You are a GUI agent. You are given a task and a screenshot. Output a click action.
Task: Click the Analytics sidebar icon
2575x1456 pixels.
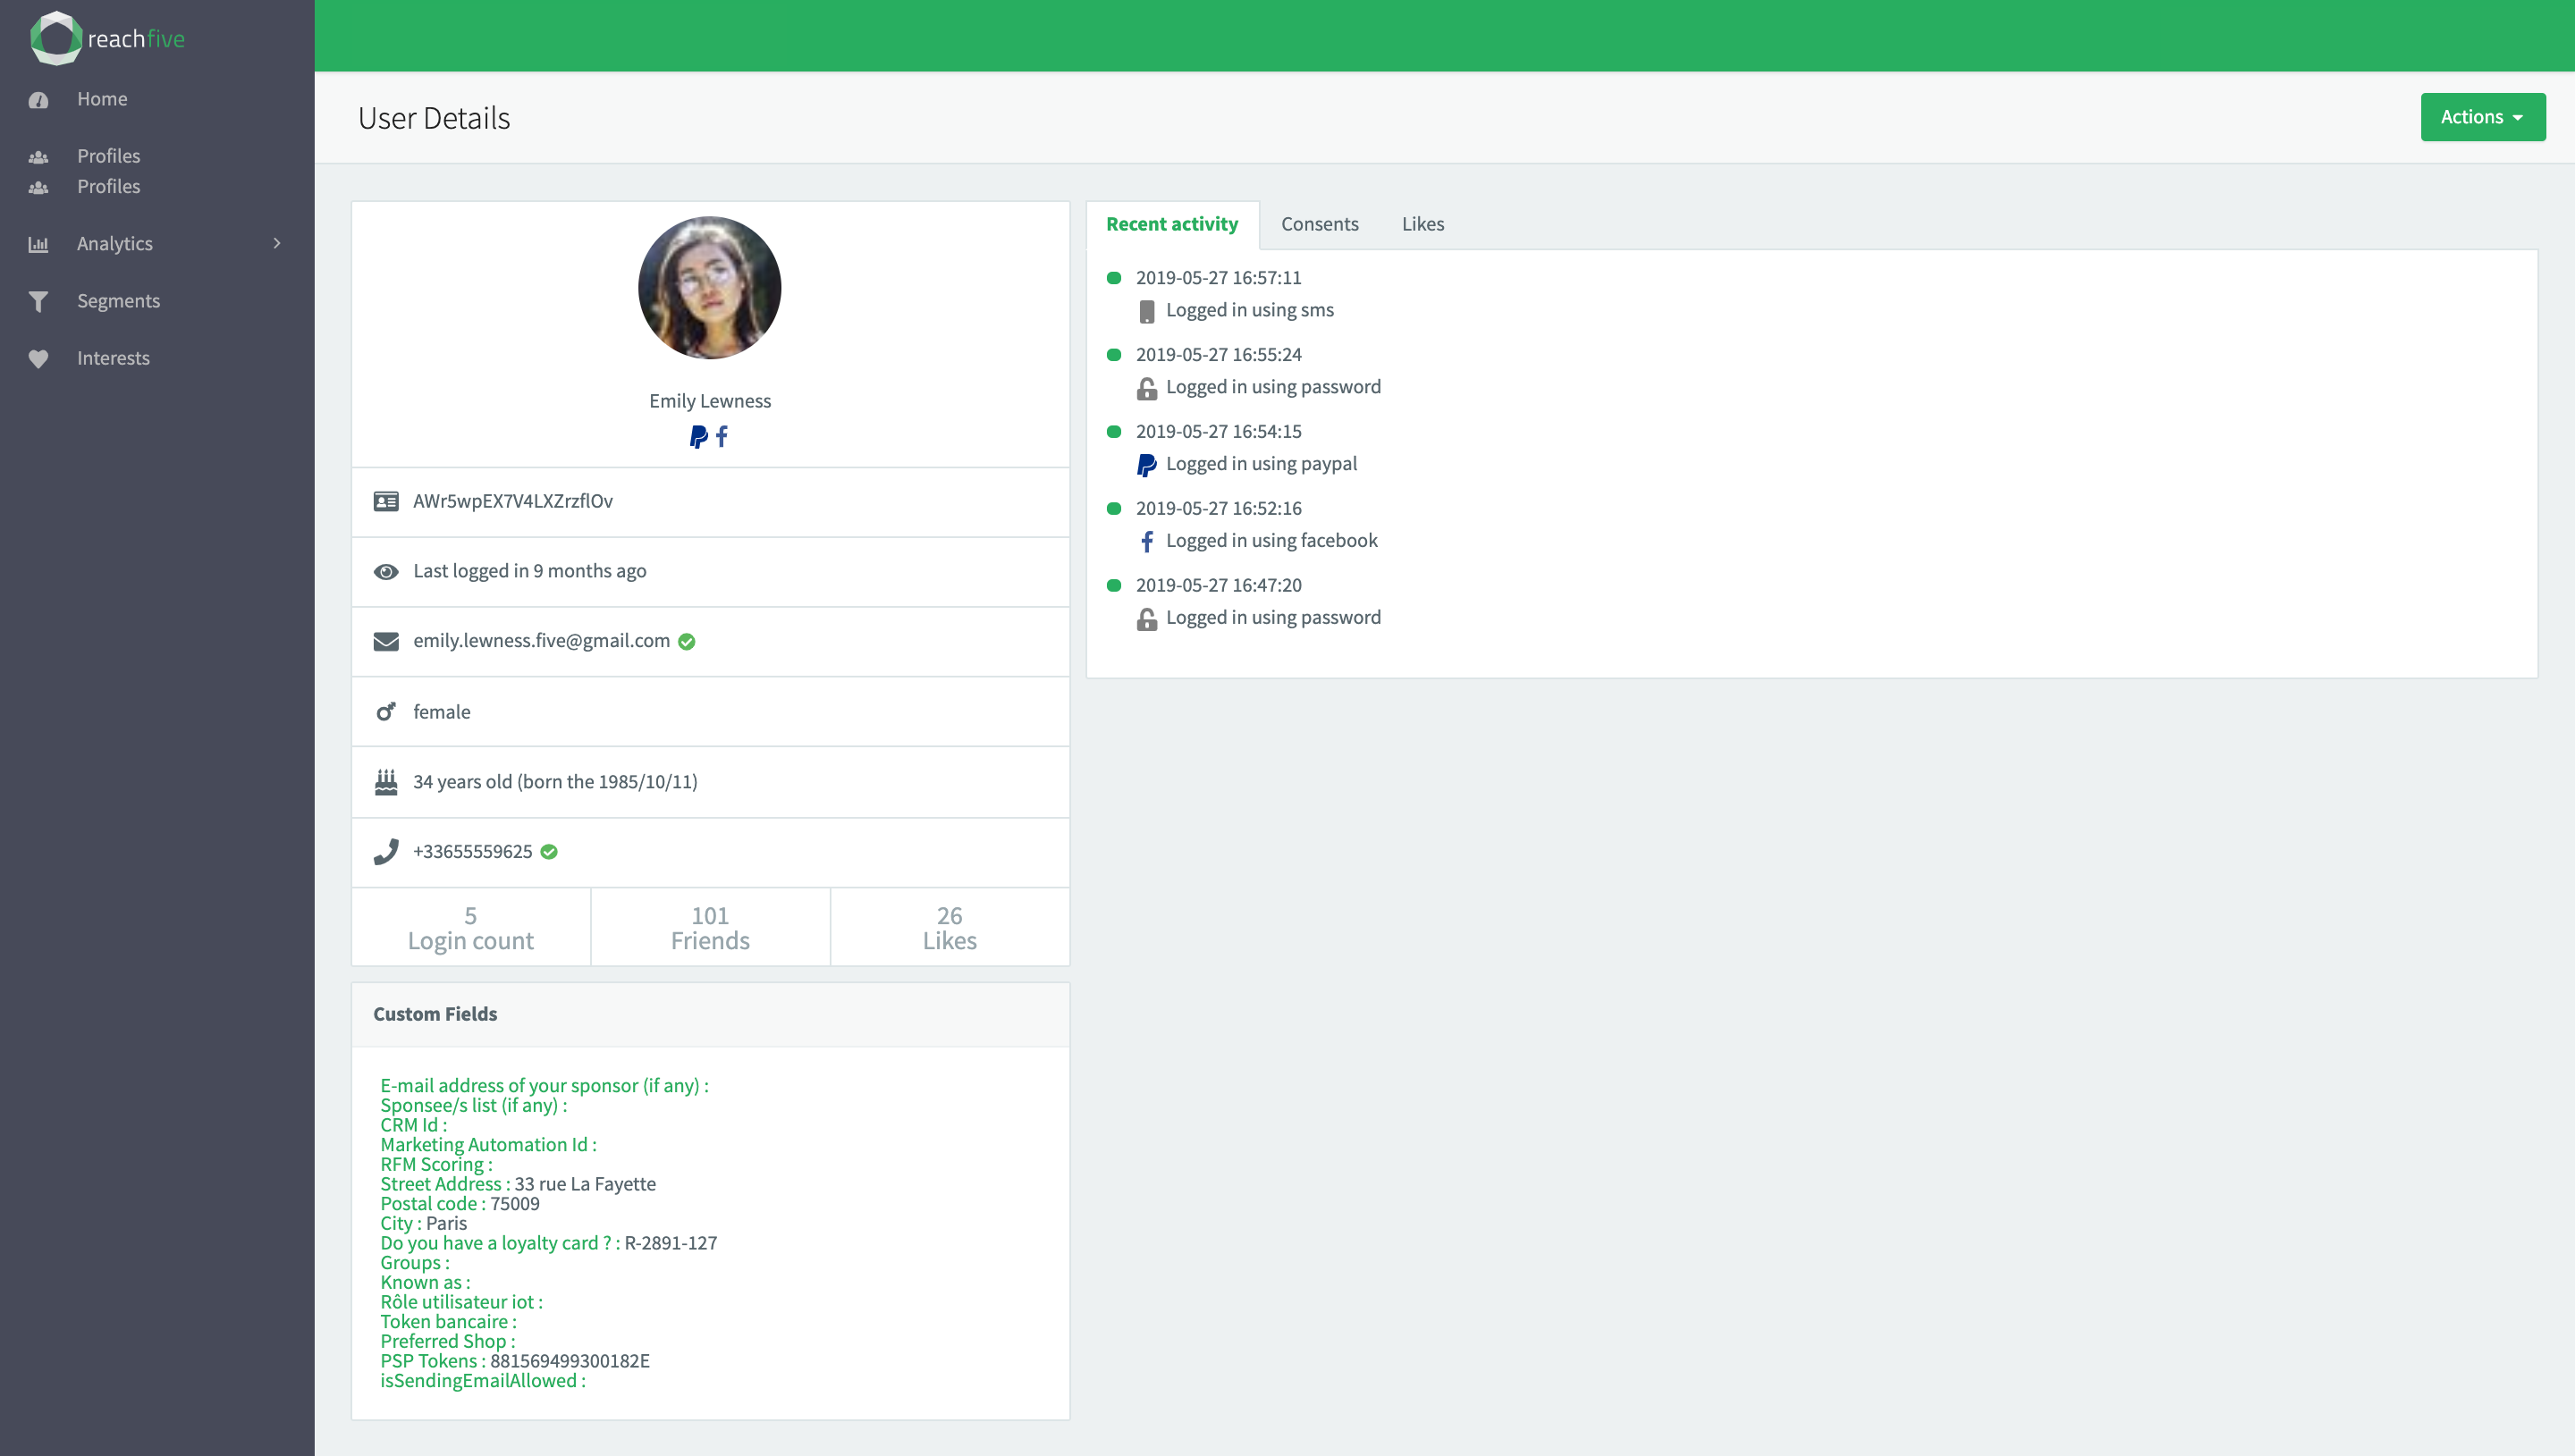coord(44,242)
